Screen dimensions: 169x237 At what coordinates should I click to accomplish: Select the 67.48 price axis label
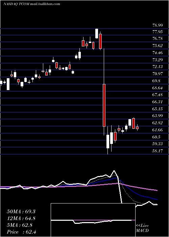158,95
